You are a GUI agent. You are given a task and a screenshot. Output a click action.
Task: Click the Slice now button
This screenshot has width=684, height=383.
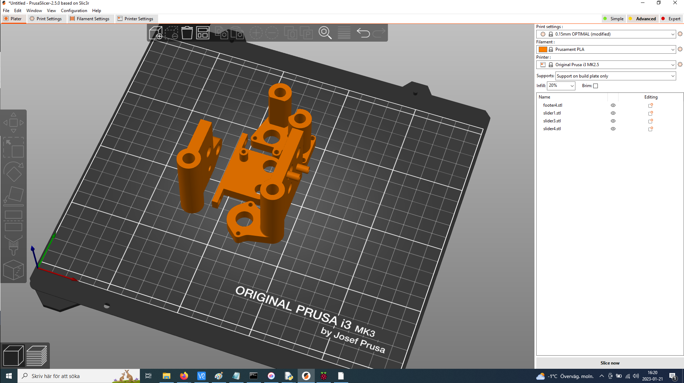[x=610, y=363]
